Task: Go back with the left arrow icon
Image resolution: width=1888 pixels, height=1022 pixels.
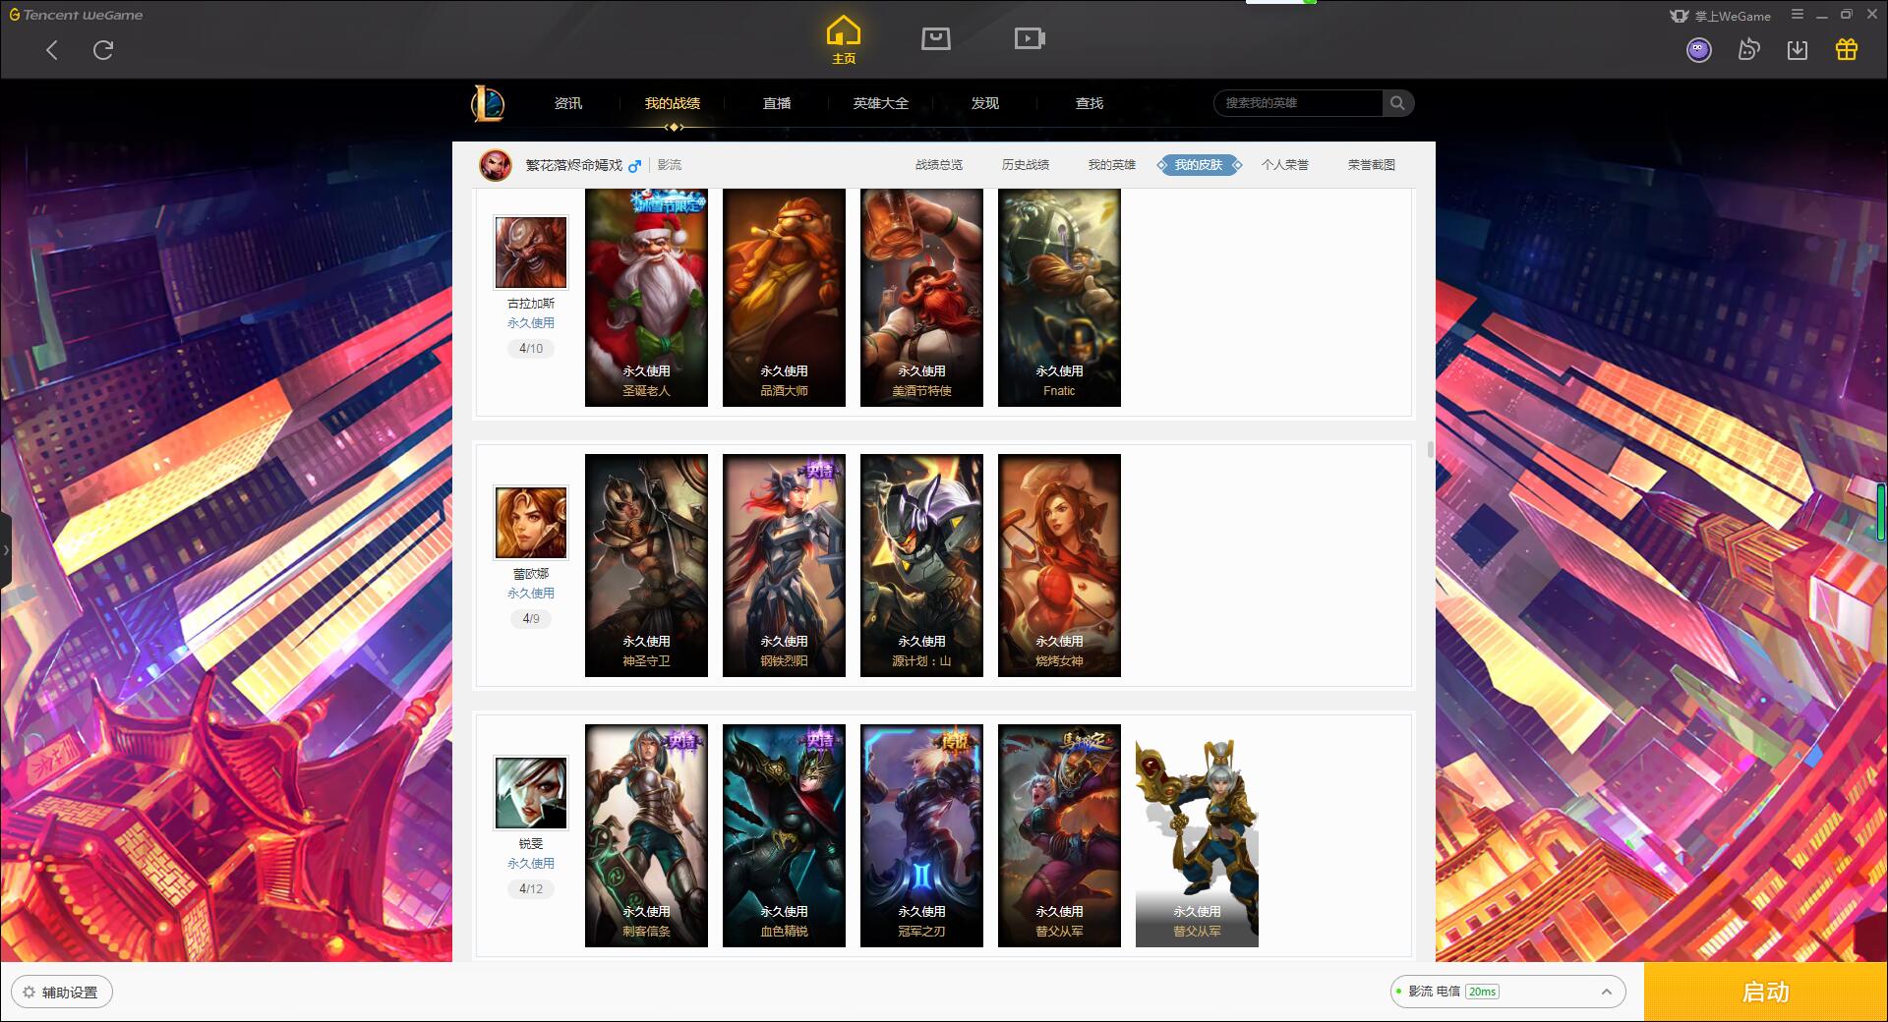Action: point(52,50)
